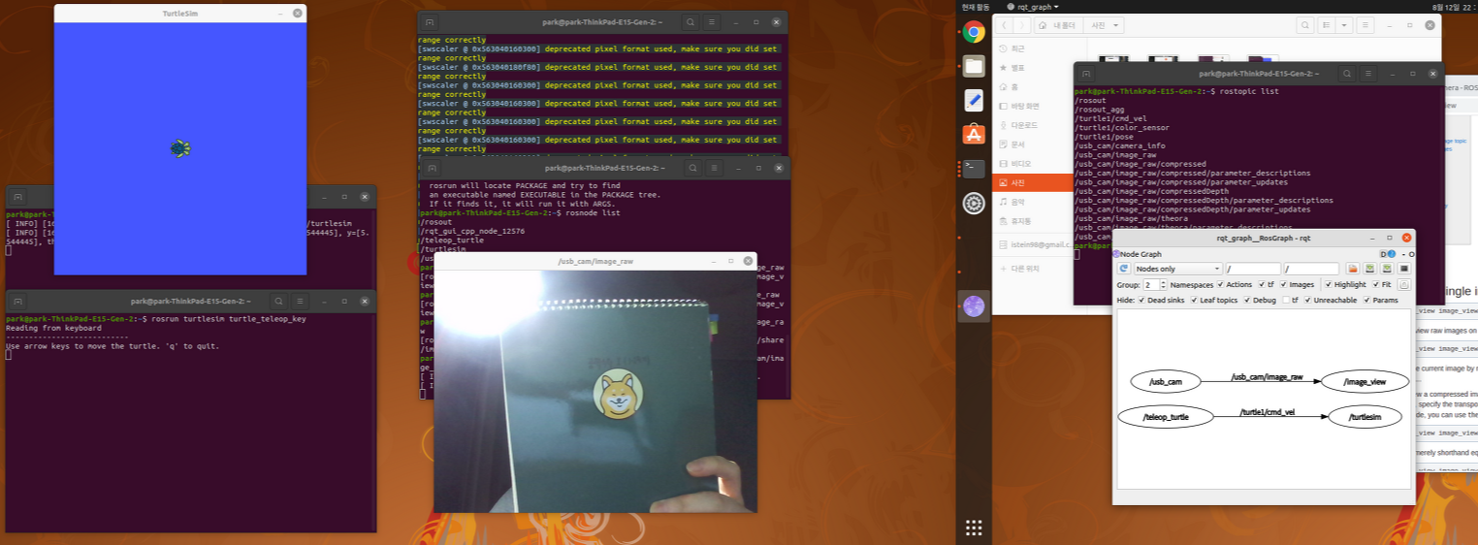Open rqt Node Graph help icon

(1393, 253)
